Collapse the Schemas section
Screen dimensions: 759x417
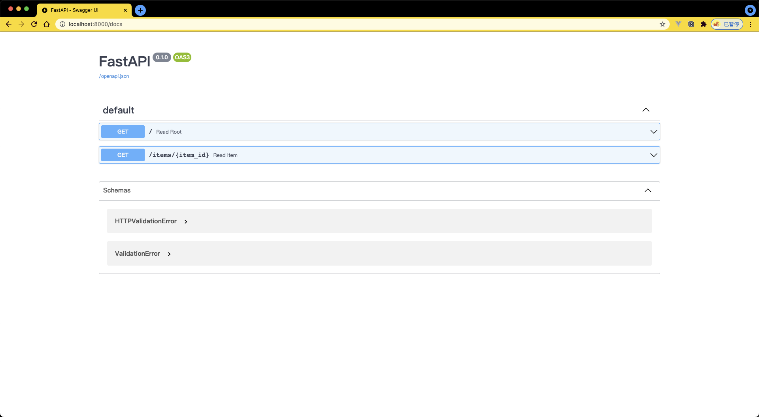648,191
